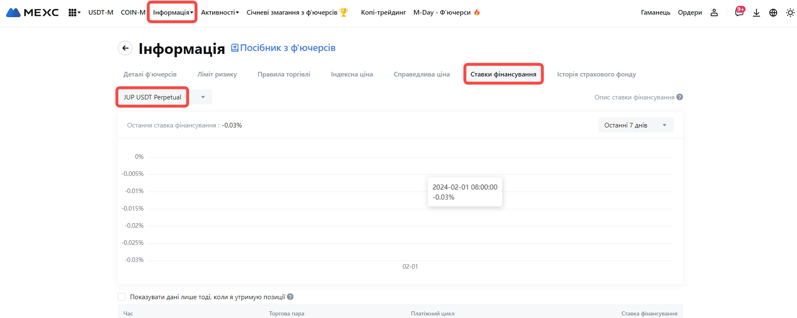Go to Гаманець in the header
Image resolution: width=797 pixels, height=318 pixels.
[655, 13]
